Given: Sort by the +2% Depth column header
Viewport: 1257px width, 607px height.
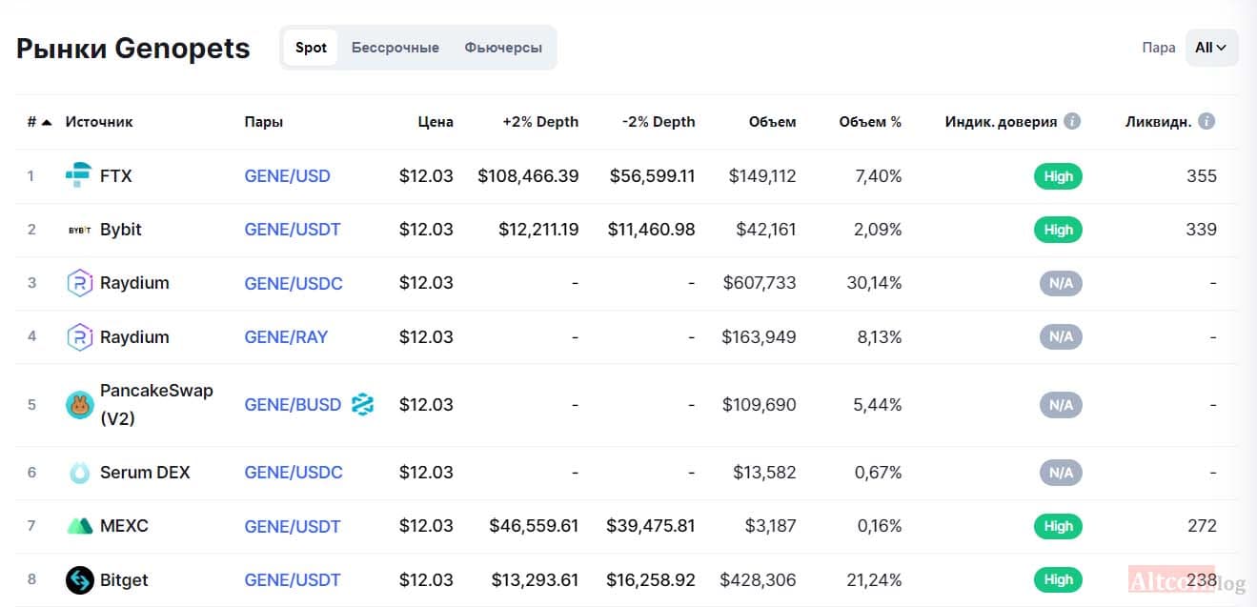Looking at the screenshot, I should pos(540,122).
